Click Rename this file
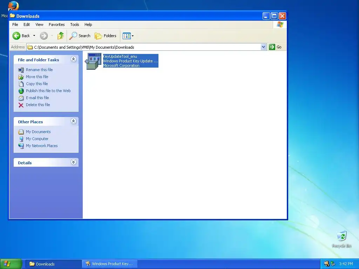 [x=39, y=70]
